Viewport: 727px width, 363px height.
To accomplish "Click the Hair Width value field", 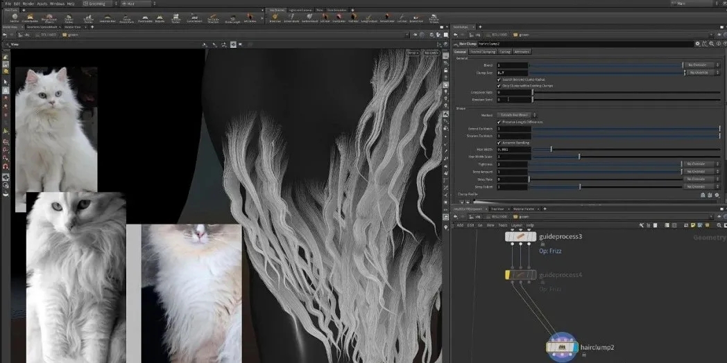I will tap(513, 150).
